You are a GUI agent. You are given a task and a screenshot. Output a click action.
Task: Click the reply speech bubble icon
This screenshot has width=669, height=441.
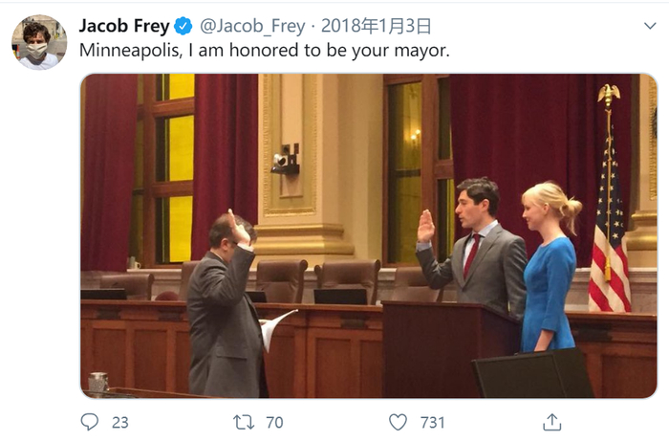click(x=90, y=422)
